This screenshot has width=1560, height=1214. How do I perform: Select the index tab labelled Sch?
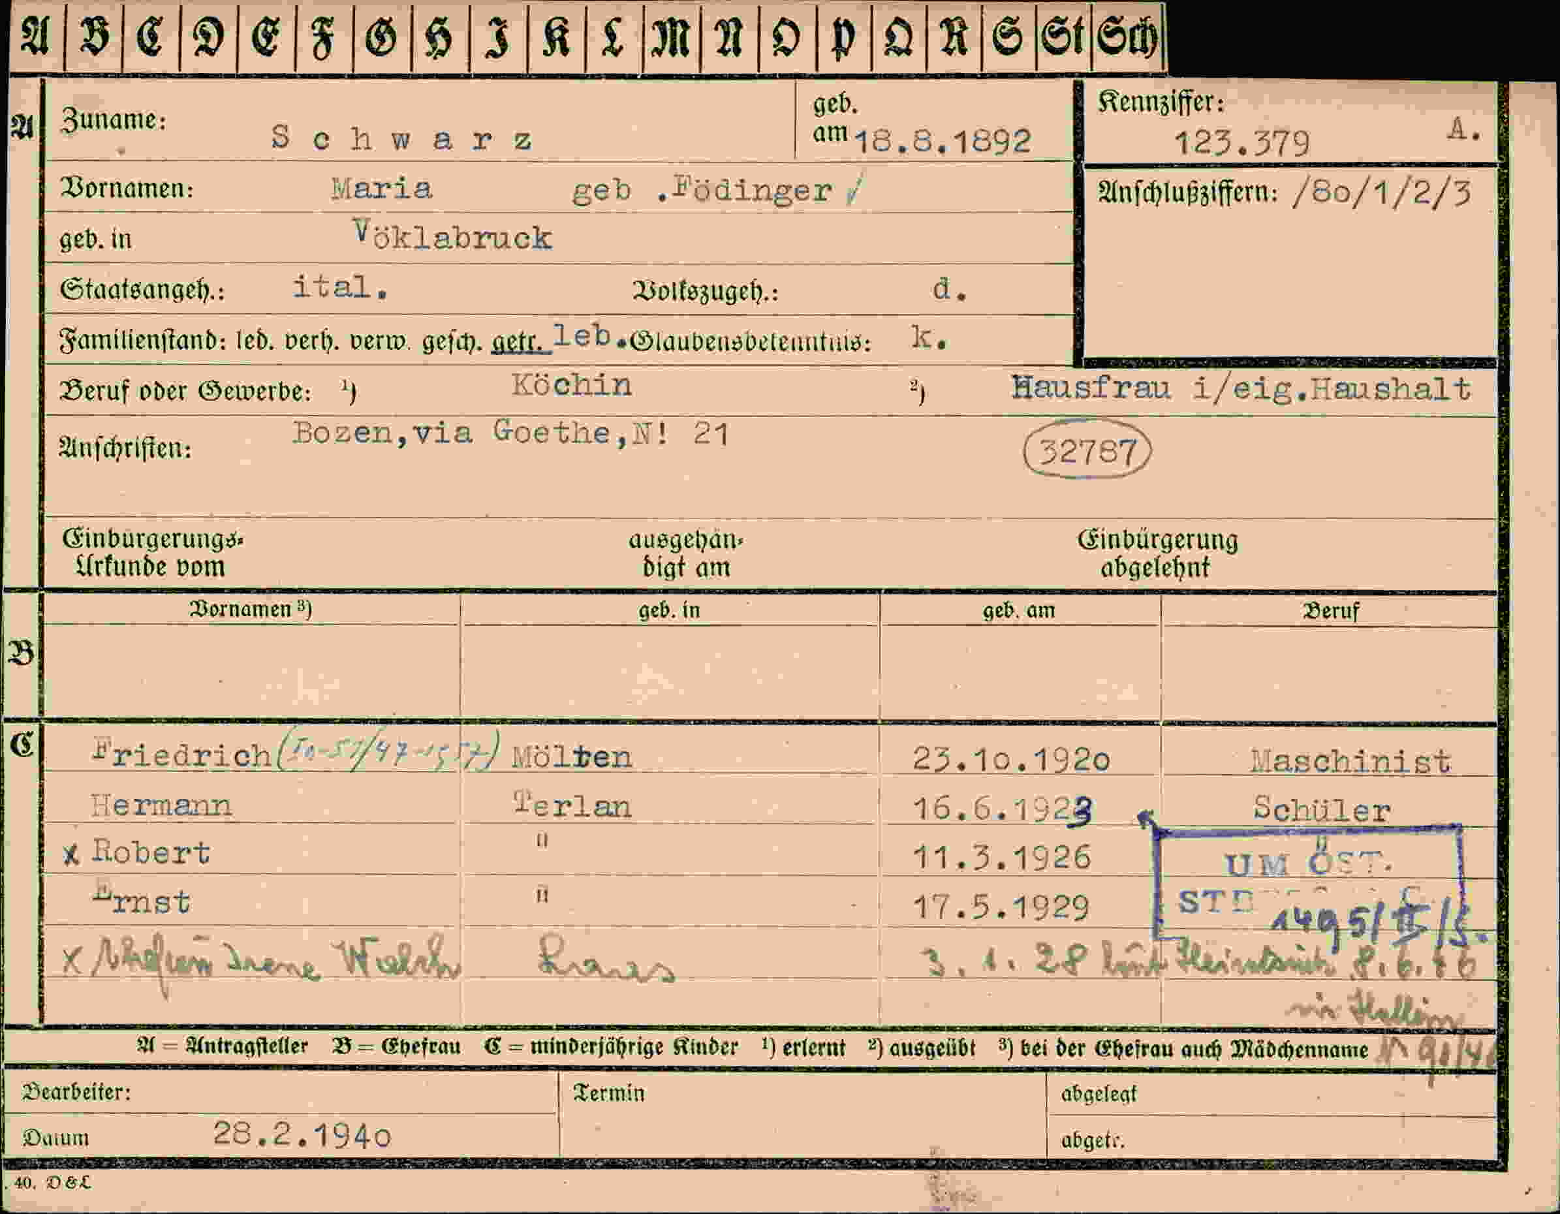[x=1129, y=37]
